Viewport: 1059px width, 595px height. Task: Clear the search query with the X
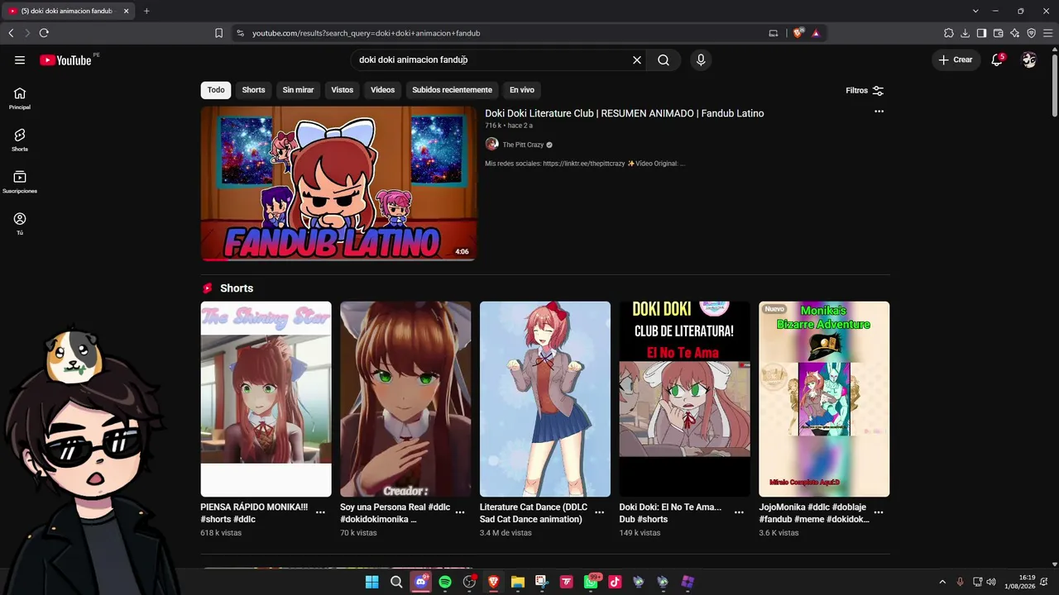tap(637, 59)
